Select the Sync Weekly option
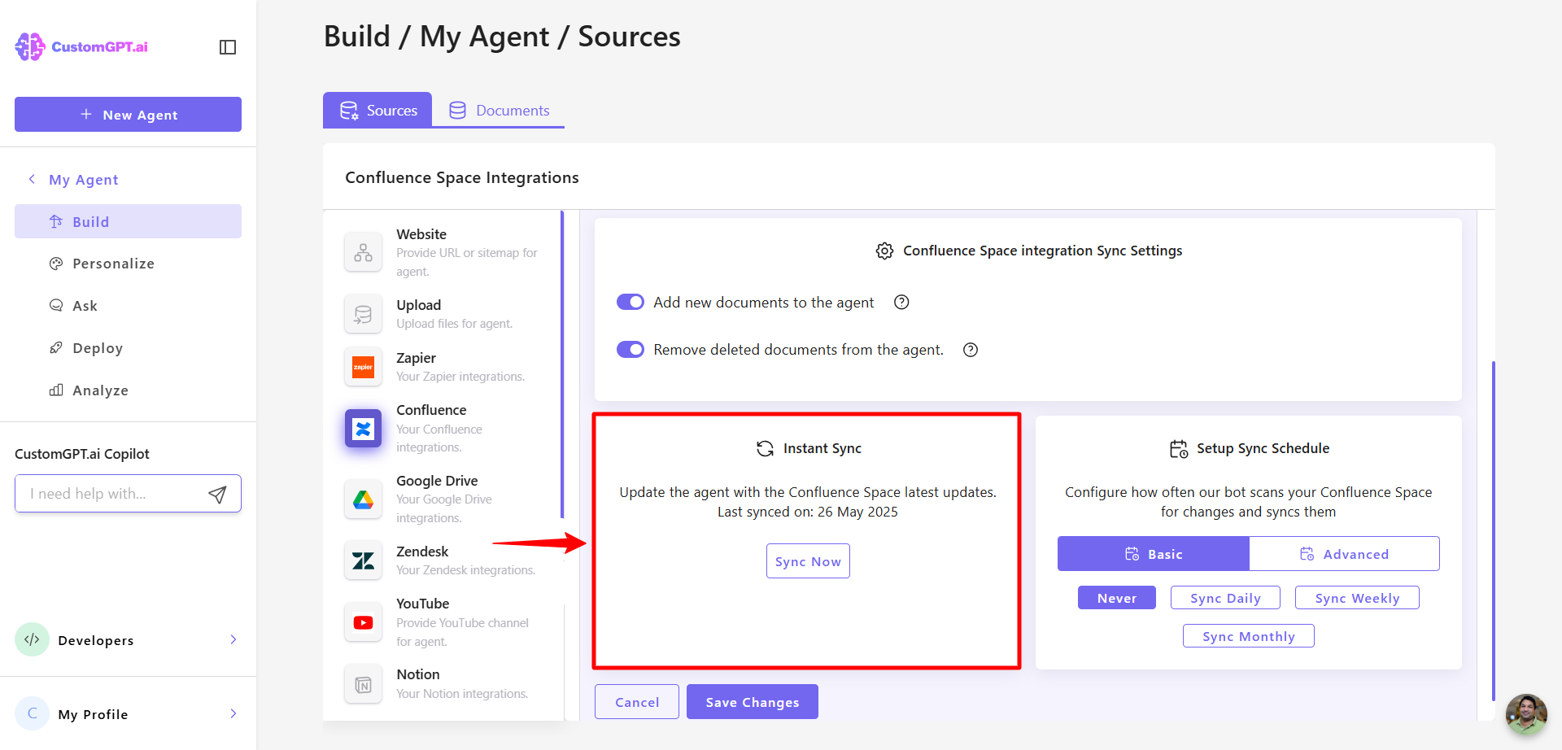The image size is (1562, 750). (x=1357, y=598)
